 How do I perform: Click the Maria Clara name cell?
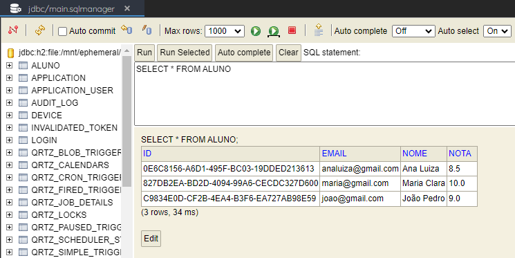point(424,183)
